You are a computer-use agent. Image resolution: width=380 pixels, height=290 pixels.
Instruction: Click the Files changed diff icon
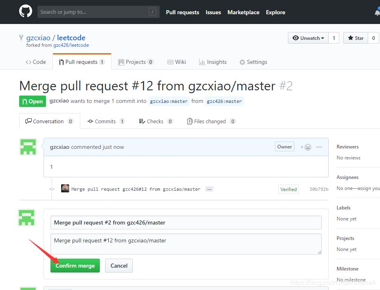(190, 121)
